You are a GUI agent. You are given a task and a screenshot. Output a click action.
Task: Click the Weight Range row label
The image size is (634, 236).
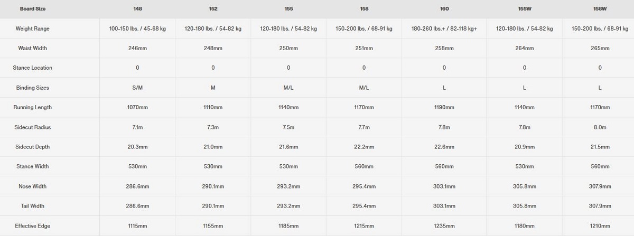click(x=33, y=29)
